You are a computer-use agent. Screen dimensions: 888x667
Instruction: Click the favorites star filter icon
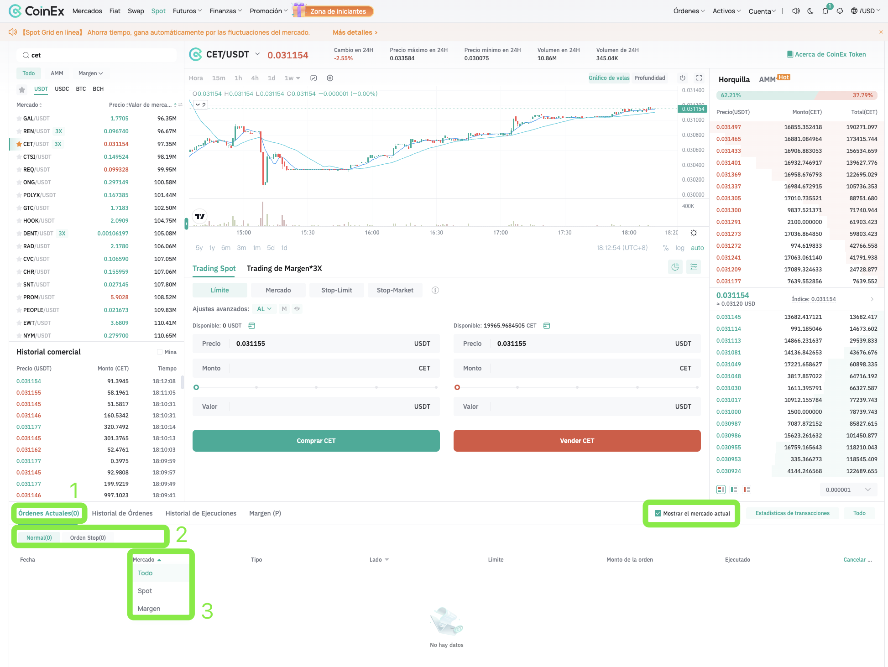(x=22, y=89)
